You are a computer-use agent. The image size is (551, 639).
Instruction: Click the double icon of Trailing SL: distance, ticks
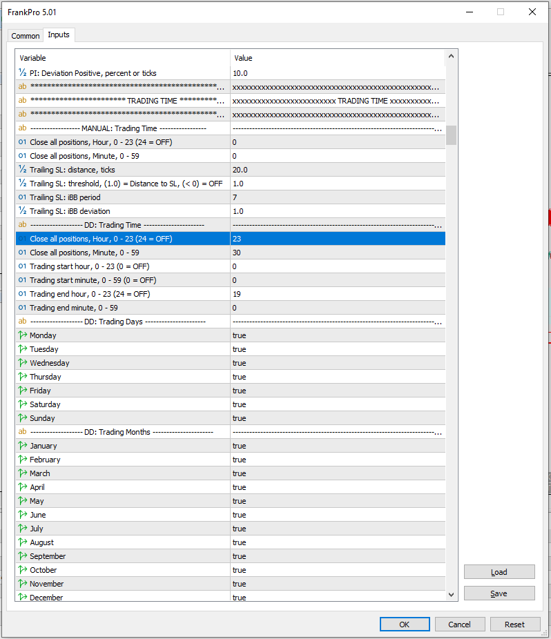(x=22, y=170)
